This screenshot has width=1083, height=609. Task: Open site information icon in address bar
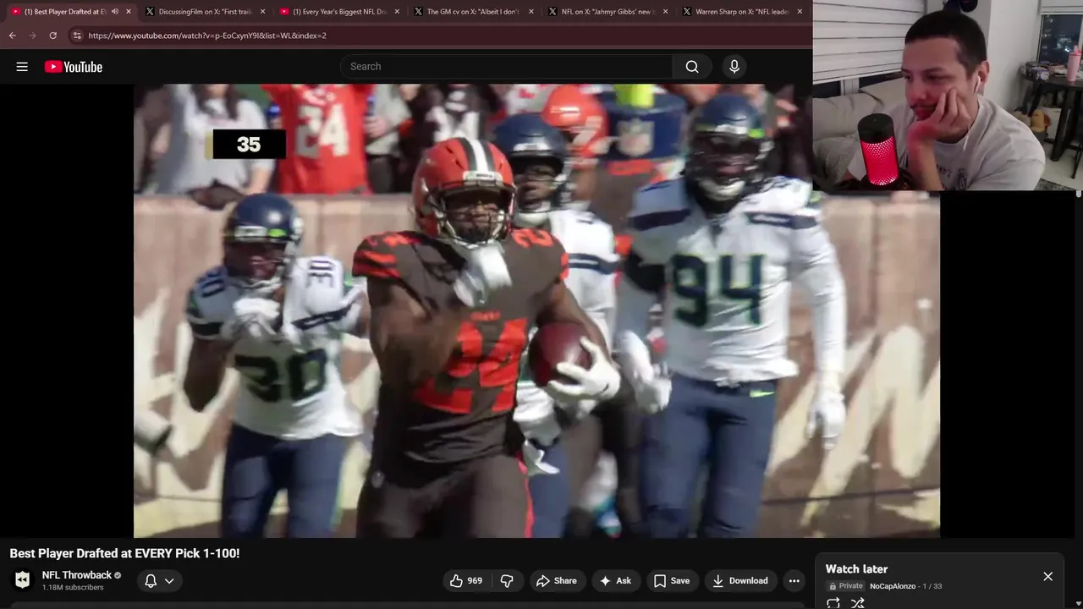coord(77,36)
